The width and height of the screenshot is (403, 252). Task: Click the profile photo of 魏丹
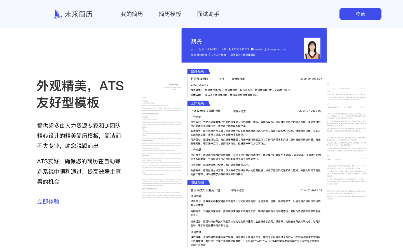[312, 48]
